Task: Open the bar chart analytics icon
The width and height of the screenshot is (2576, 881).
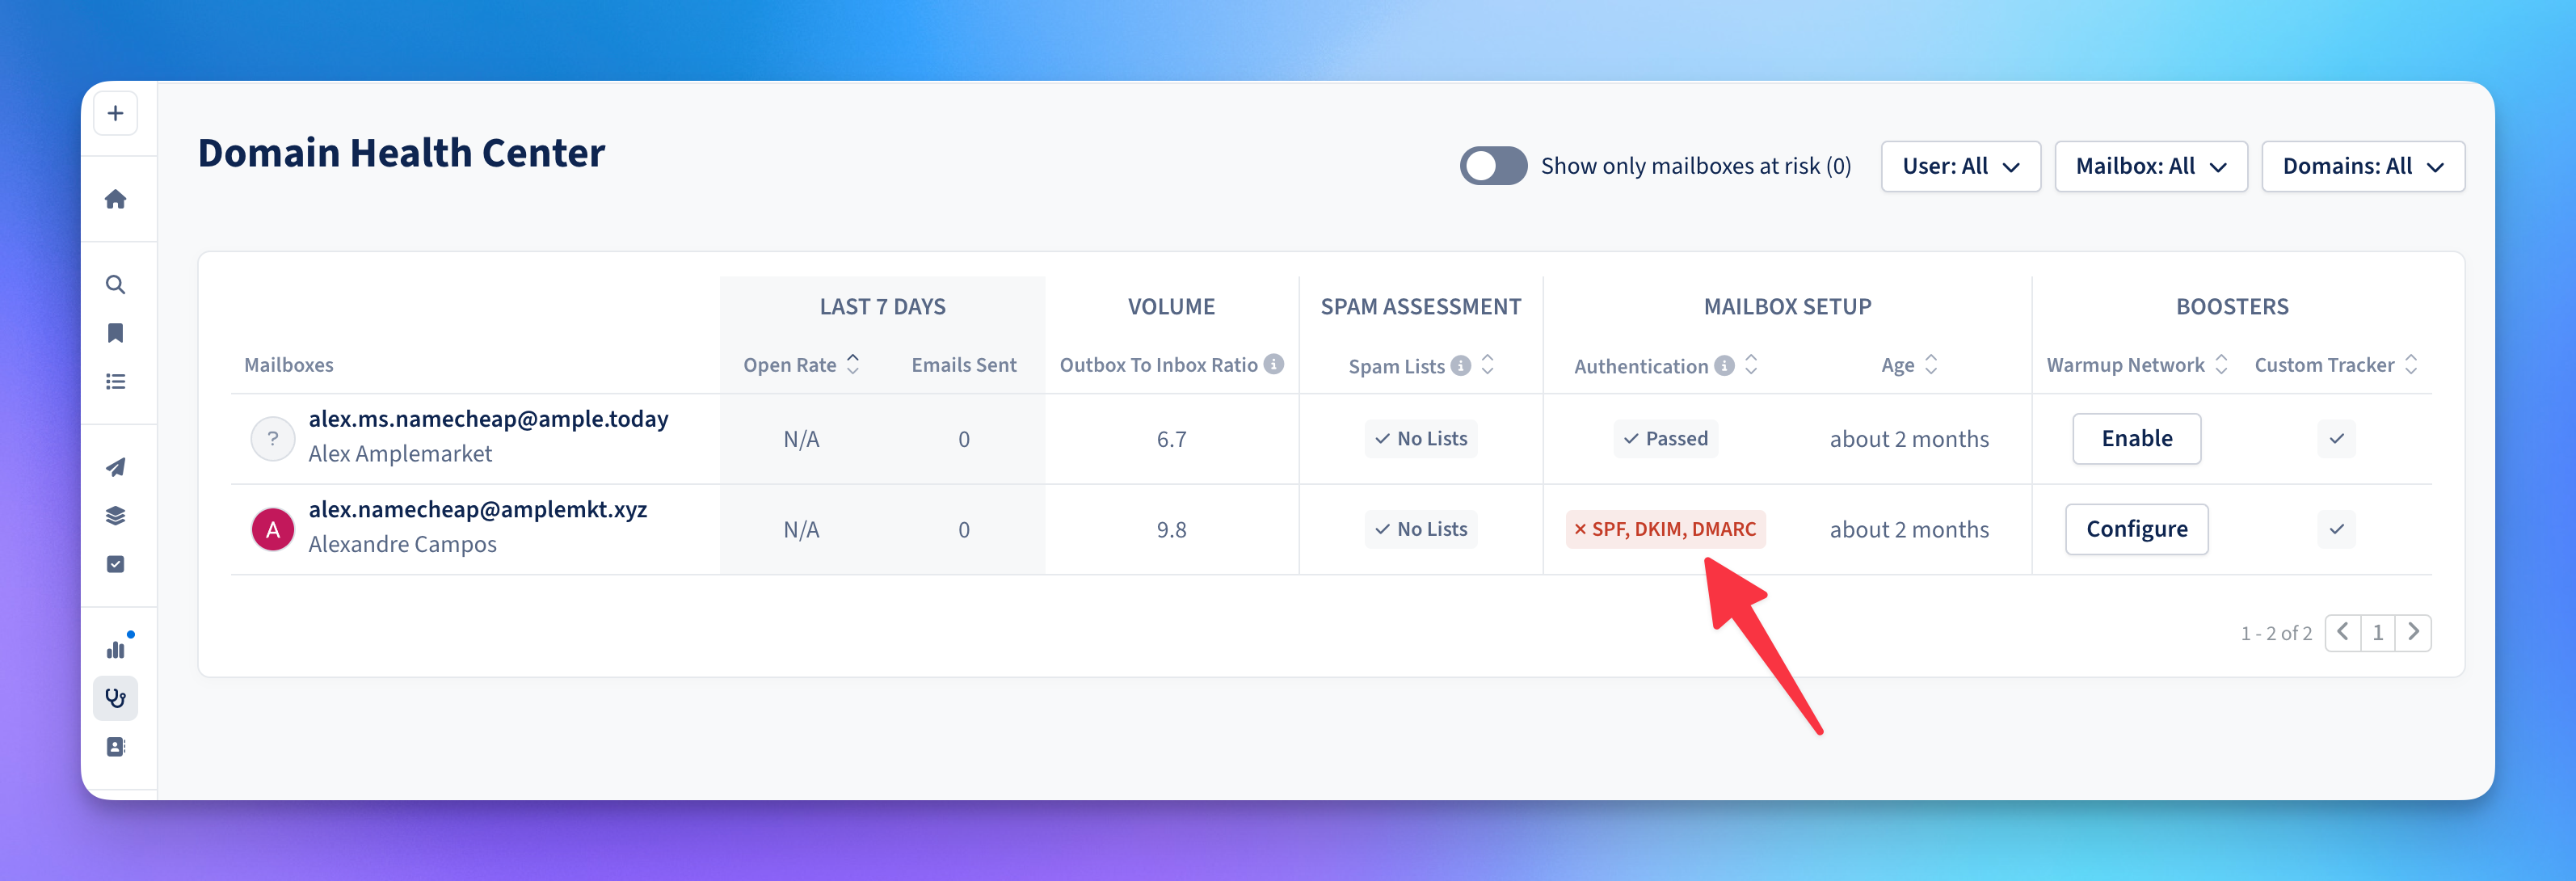Action: tap(115, 650)
